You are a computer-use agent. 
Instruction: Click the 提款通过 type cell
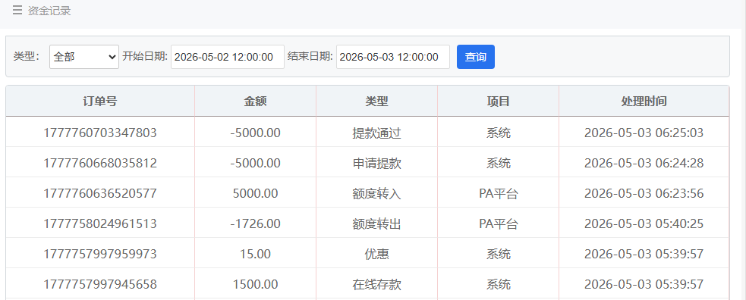[377, 133]
